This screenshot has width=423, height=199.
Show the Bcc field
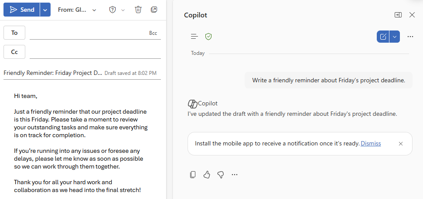coord(153,33)
